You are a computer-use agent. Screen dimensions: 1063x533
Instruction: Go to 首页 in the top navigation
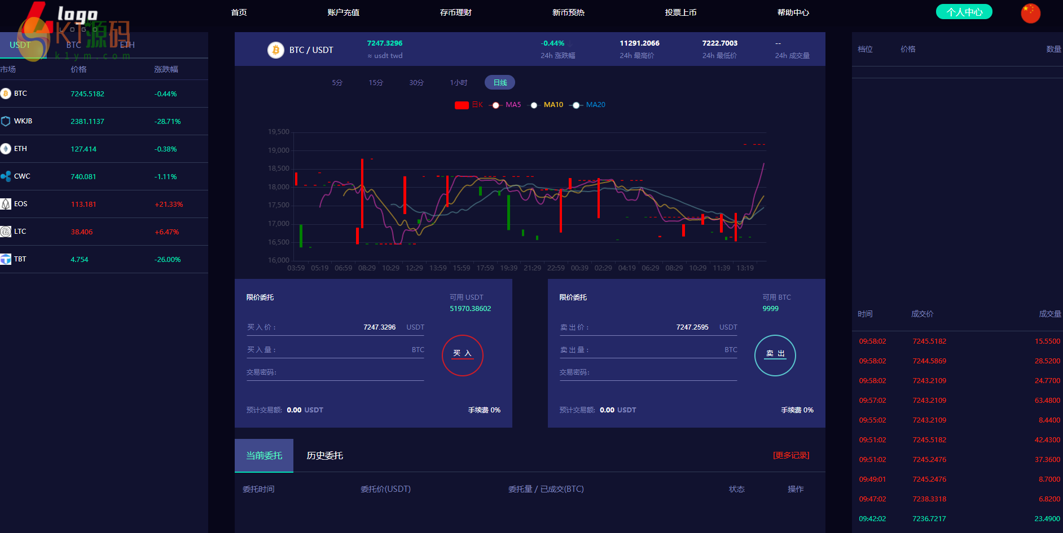[239, 12]
